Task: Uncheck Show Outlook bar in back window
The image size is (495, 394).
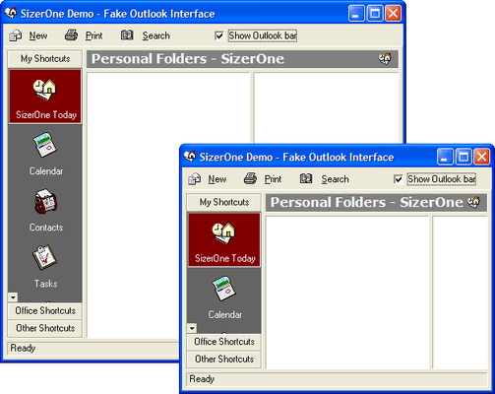Action: (219, 35)
